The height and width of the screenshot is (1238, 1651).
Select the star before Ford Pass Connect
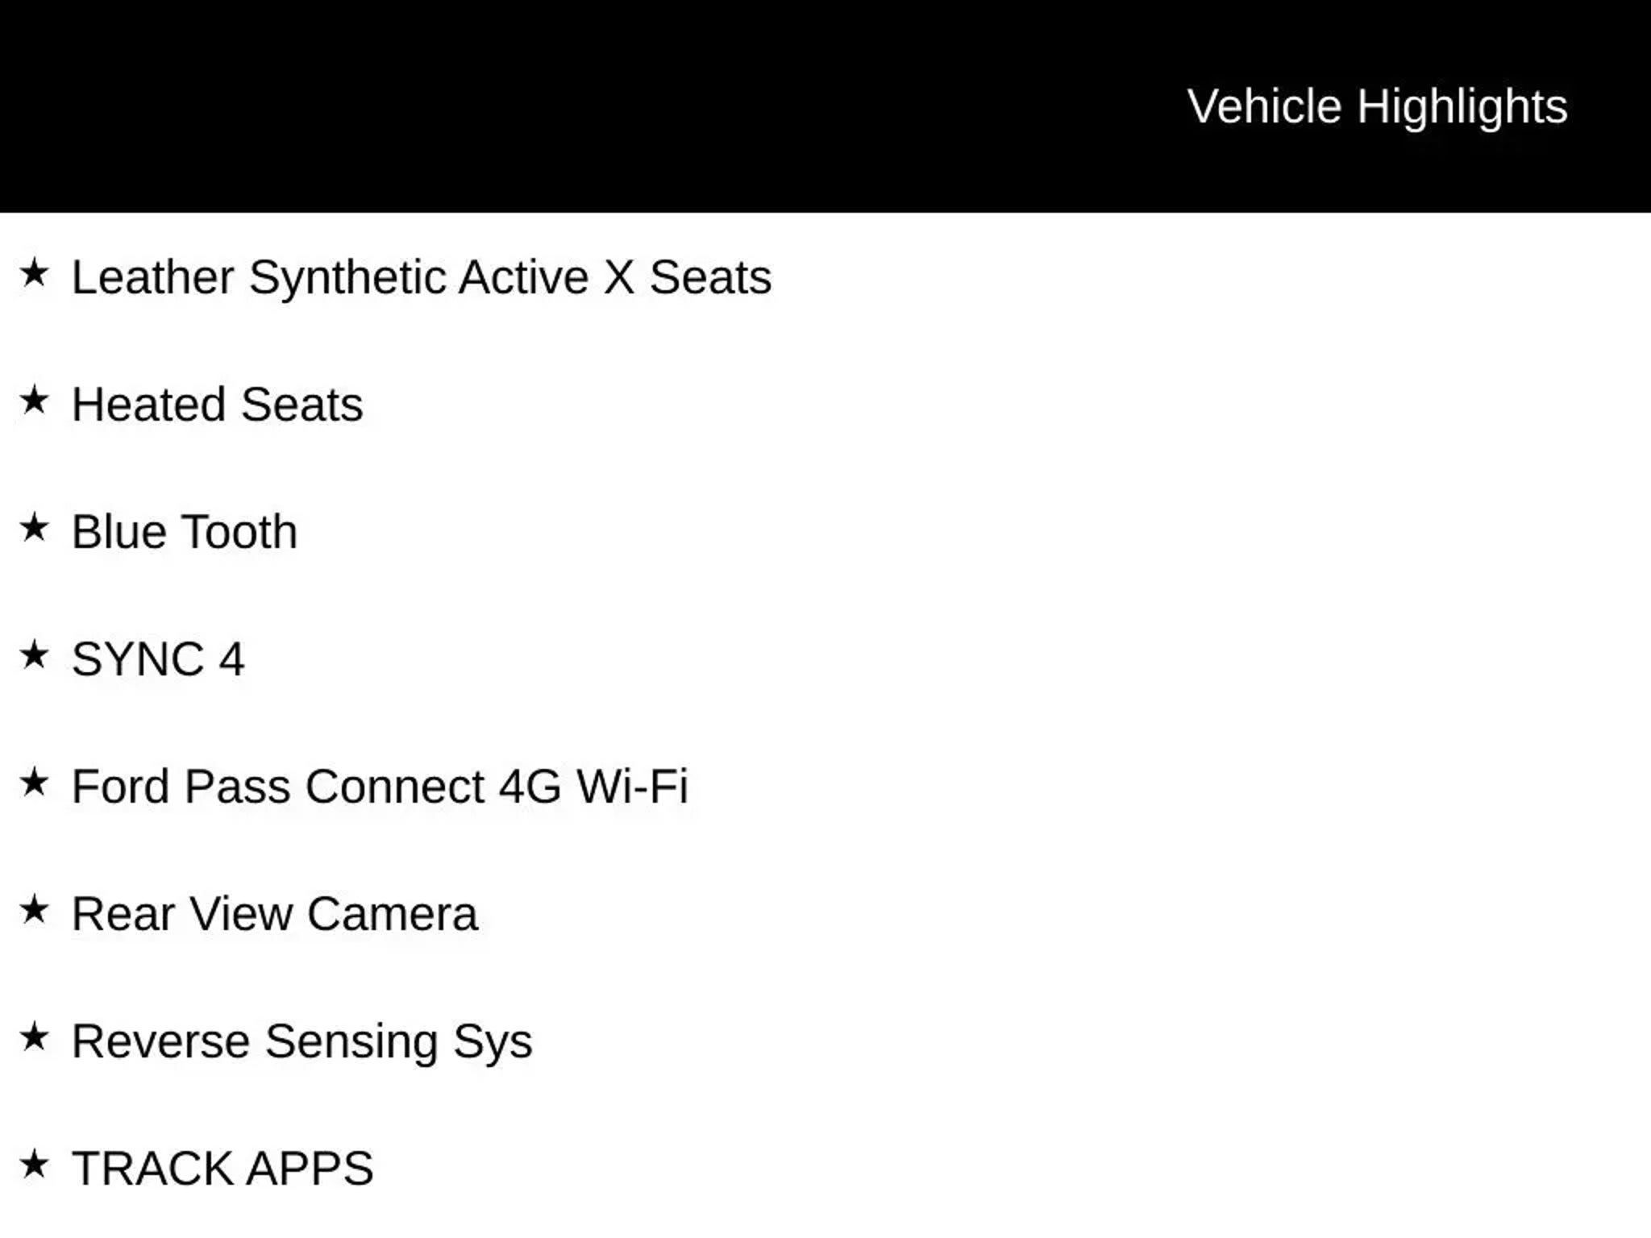click(34, 783)
